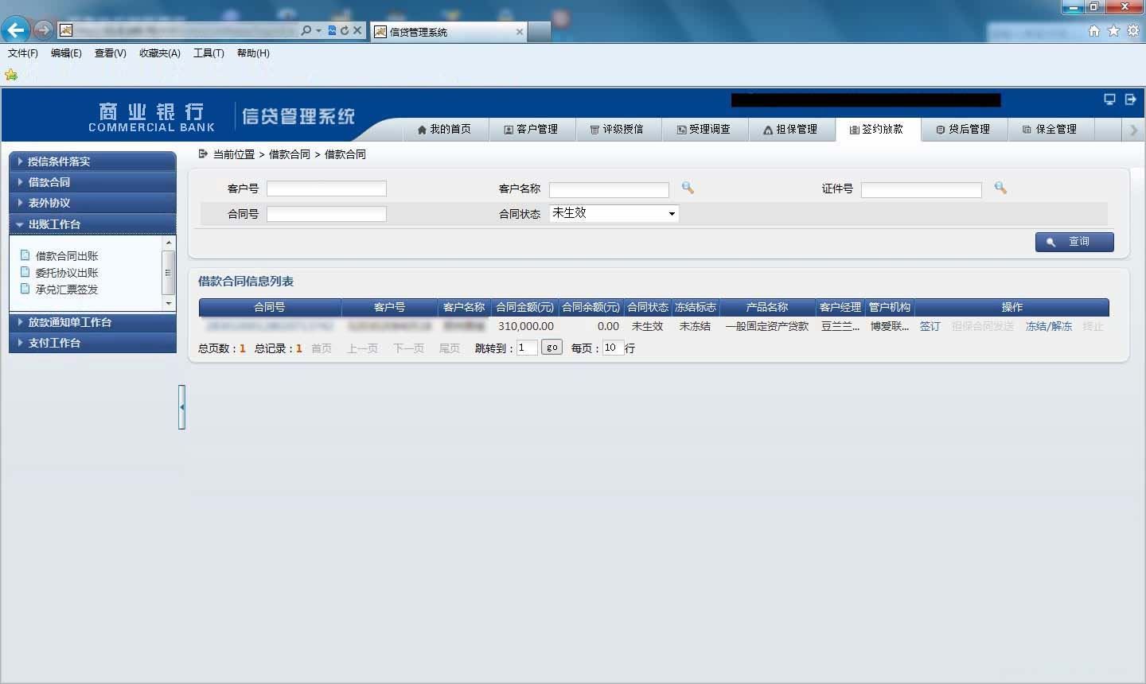Open 委托协议出账 item

(x=67, y=273)
